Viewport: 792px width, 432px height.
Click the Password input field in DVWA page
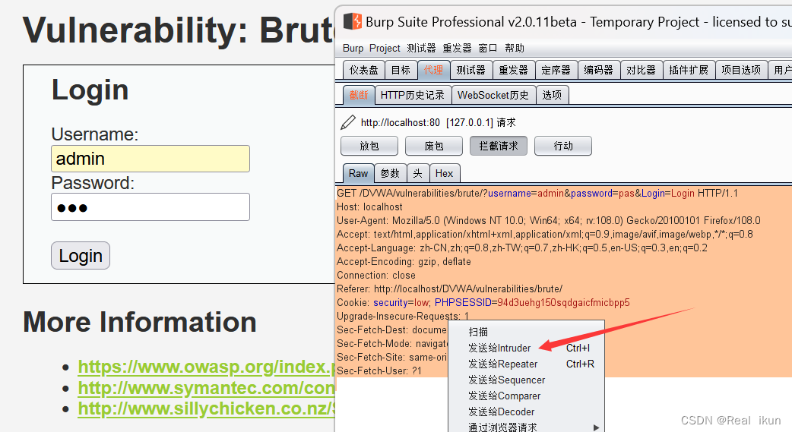tap(150, 207)
